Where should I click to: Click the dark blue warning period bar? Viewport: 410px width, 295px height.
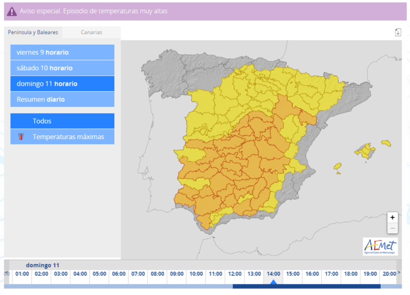point(306,286)
